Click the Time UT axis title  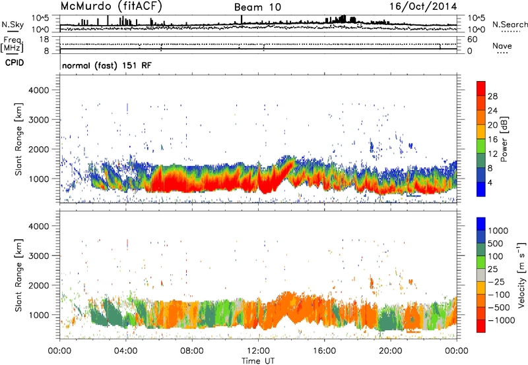[258, 361]
